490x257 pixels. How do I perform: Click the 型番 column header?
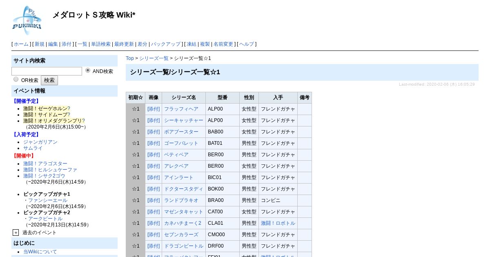point(223,98)
